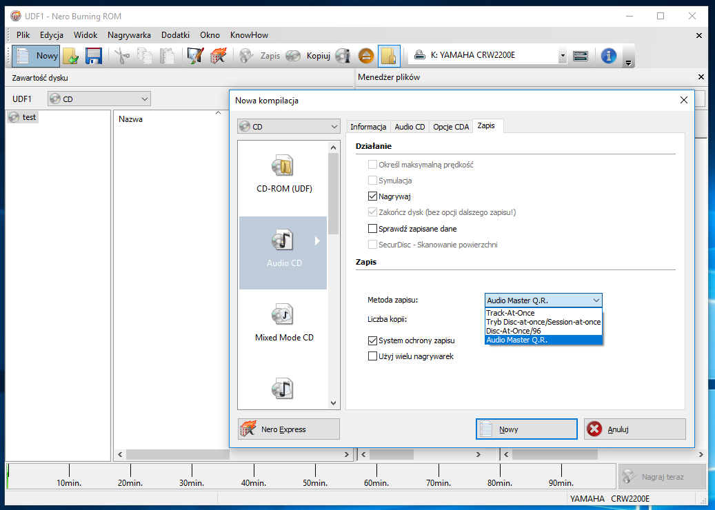
Task: Launch Nero Express flame icon in toolbar
Action: pos(219,56)
